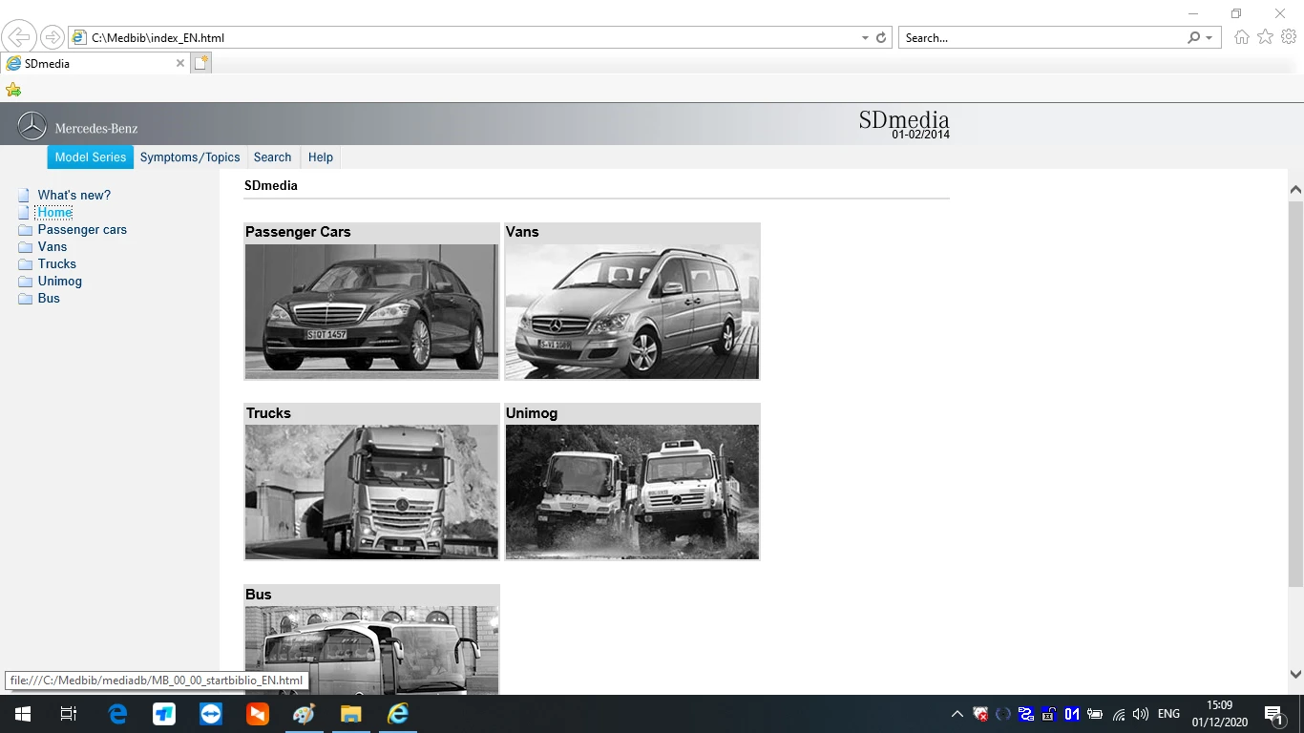Open the Bus folder in sidebar

(x=49, y=298)
